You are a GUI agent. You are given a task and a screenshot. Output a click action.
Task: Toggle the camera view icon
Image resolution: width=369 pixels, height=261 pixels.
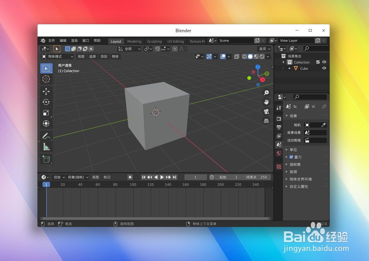tap(266, 111)
